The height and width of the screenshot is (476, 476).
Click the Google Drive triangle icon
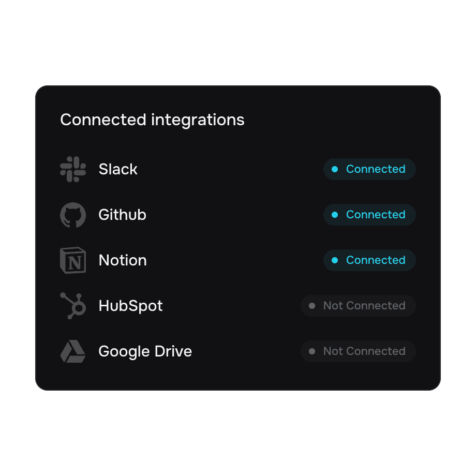coord(73,351)
